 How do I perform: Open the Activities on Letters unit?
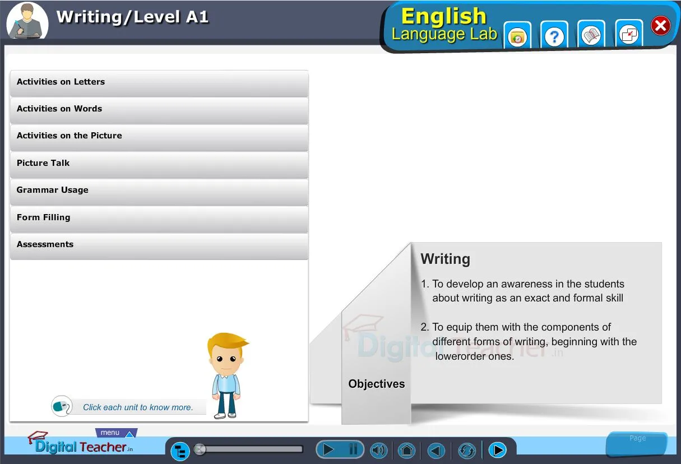[x=159, y=83]
